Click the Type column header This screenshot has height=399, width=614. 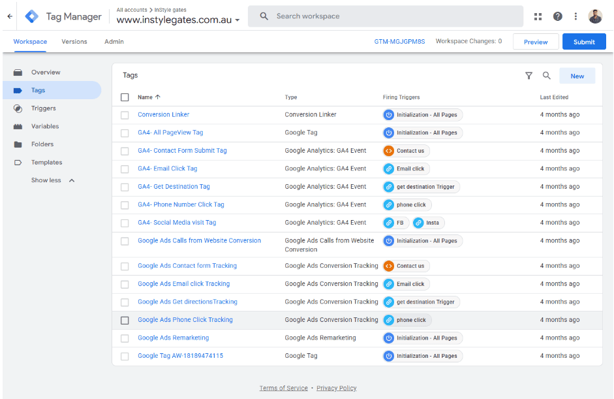[x=291, y=97]
